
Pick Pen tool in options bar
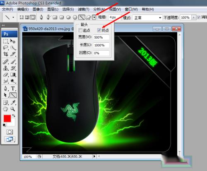(x=41, y=17)
